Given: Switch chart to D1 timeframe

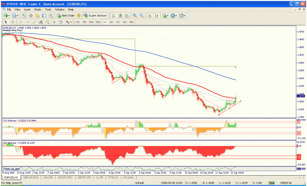Looking at the screenshot, I should (x=118, y=22).
